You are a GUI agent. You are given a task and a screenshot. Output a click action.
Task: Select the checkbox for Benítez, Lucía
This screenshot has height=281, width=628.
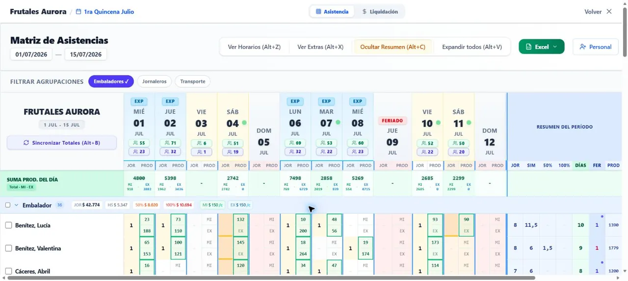[8, 225]
